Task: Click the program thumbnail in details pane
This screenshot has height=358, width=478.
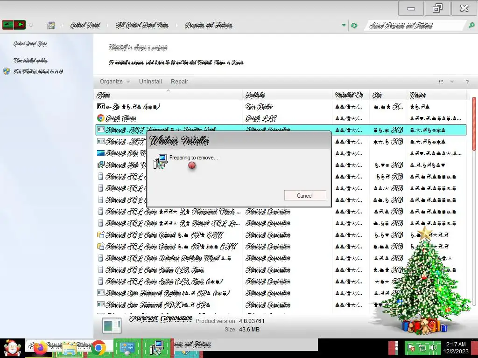Action: [x=112, y=325]
